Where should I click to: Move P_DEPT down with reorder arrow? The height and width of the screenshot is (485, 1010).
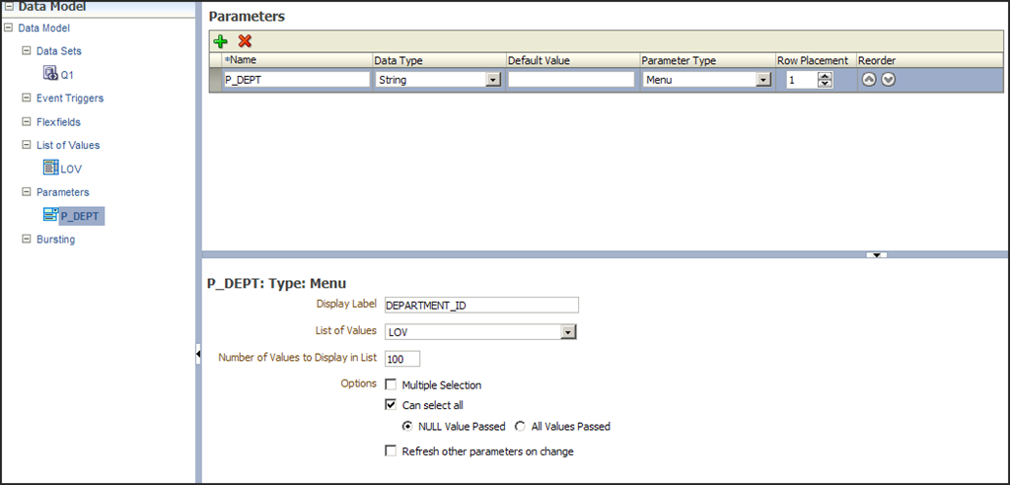[889, 81]
